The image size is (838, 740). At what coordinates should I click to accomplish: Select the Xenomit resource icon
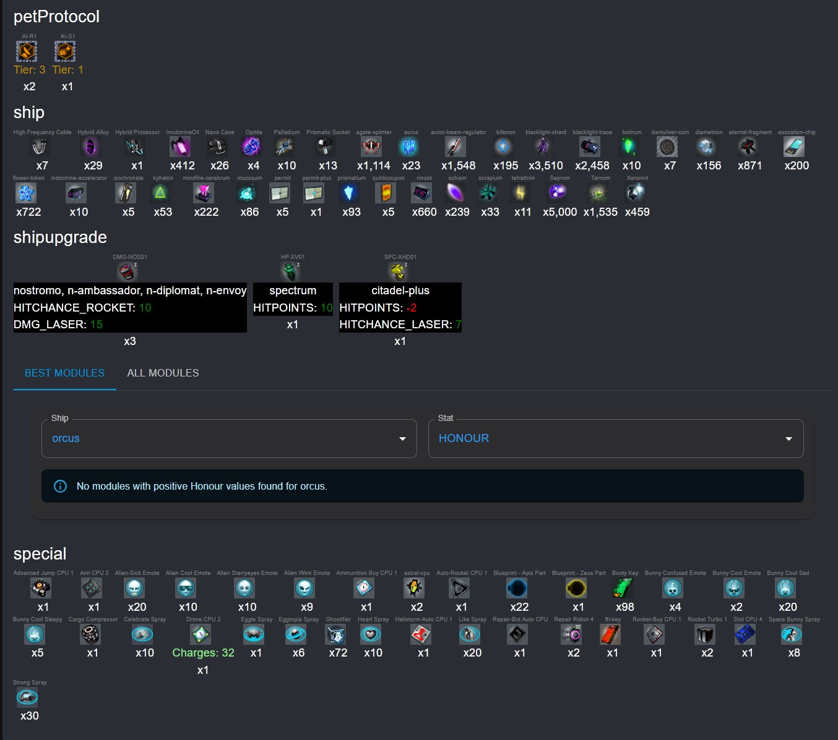pos(635,193)
